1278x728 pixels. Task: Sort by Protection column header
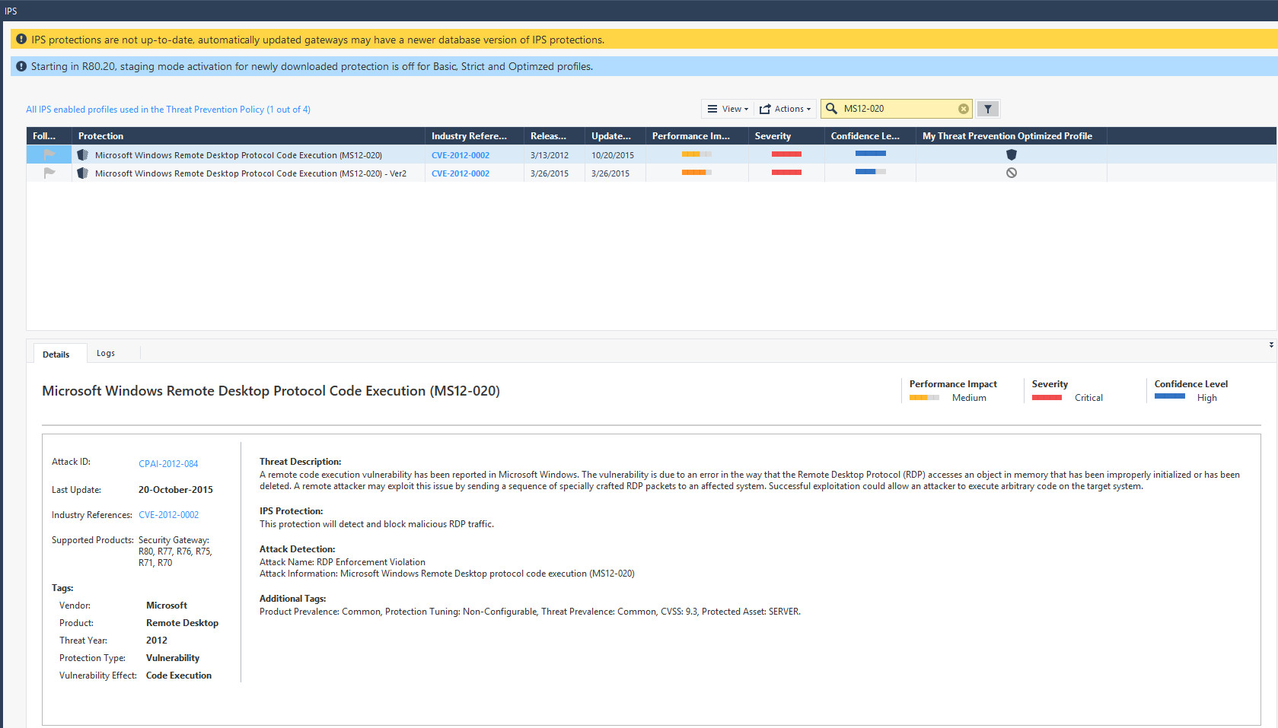point(248,136)
